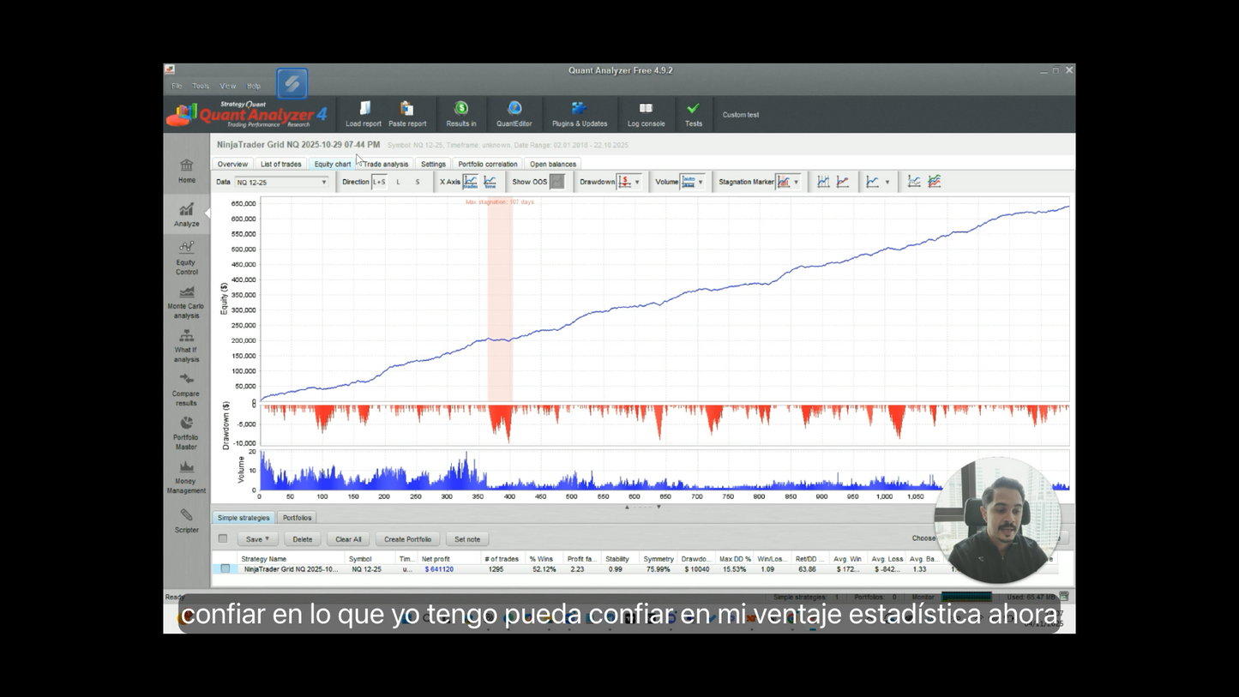Click the Monitor memory usage graph
The width and height of the screenshot is (1239, 697).
coord(966,597)
